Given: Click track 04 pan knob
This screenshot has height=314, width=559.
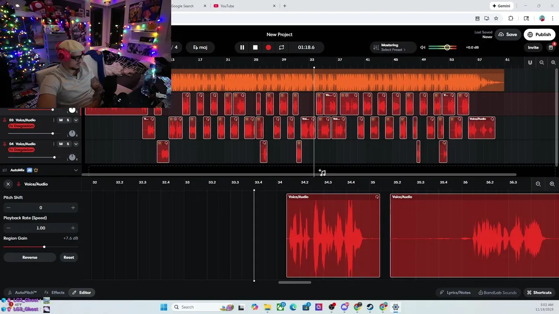Looking at the screenshot, I should [x=72, y=157].
